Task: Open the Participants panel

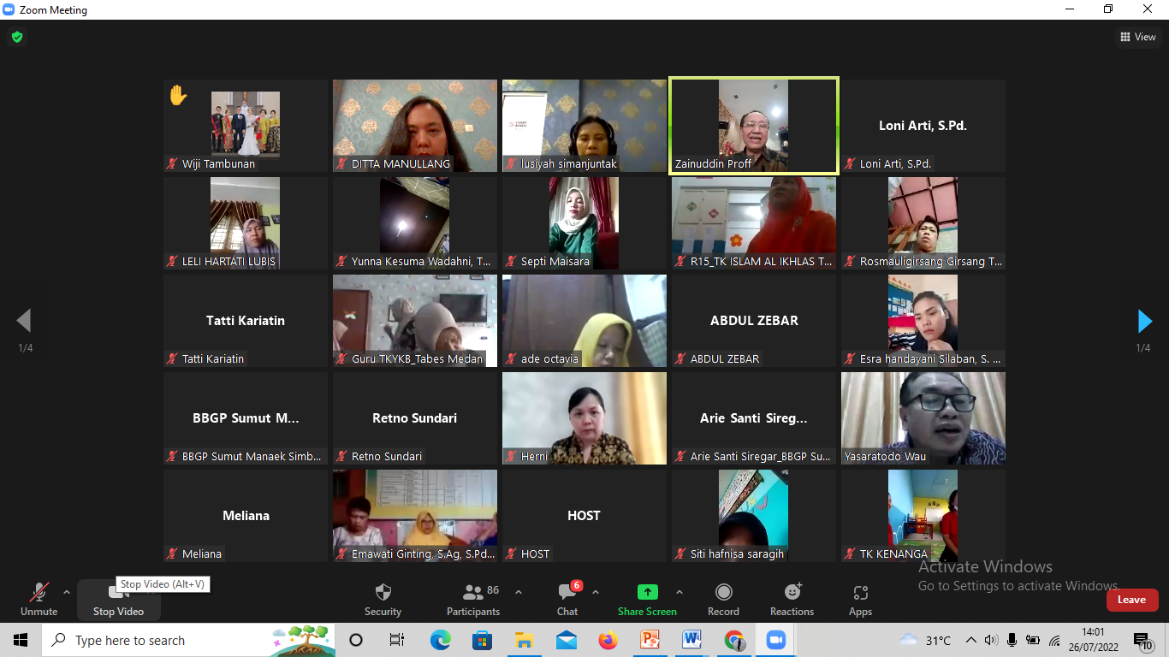Action: (x=472, y=599)
